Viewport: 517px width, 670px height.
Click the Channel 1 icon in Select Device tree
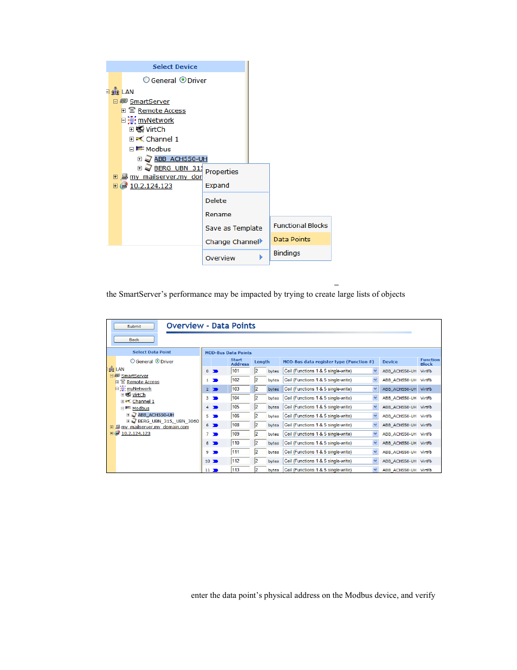pyautogui.click(x=140, y=139)
